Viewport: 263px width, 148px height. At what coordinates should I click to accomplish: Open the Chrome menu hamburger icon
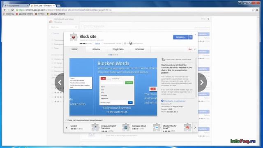coord(257,10)
